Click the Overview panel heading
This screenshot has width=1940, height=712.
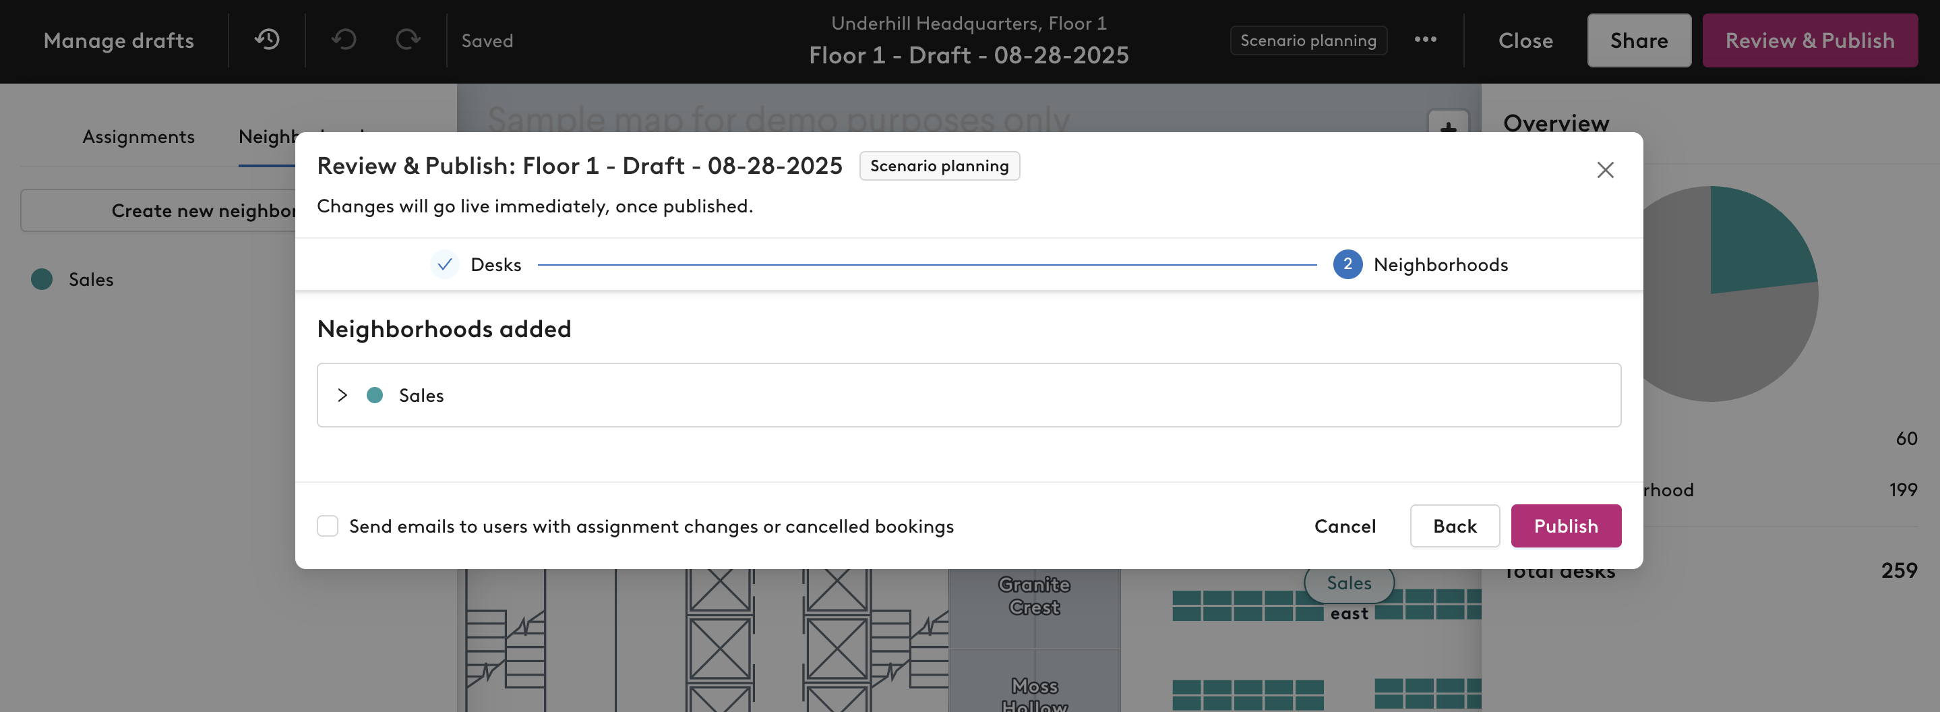pos(1556,123)
